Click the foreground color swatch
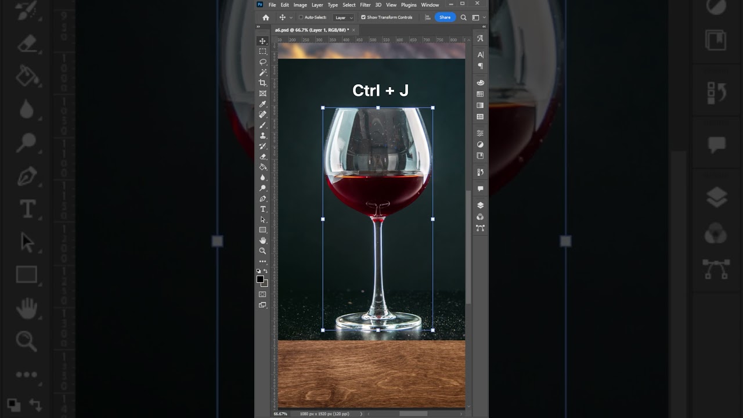 click(x=260, y=279)
